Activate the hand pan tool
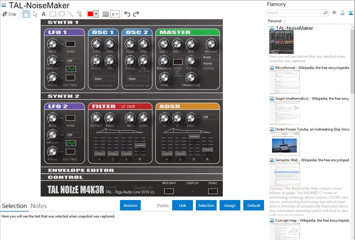This screenshot has height=240, width=355. tap(26, 14)
